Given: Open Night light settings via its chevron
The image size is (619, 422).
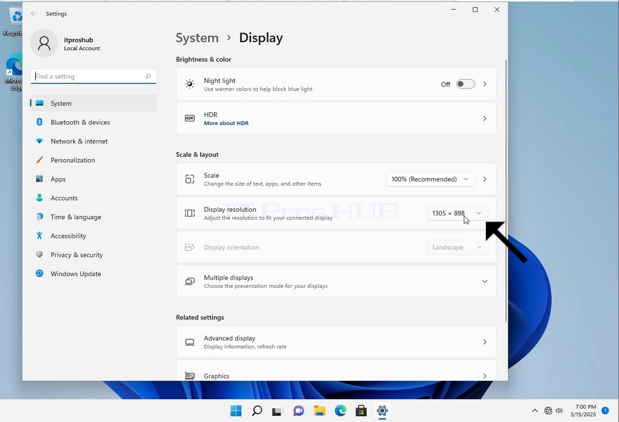Looking at the screenshot, I should pyautogui.click(x=485, y=84).
